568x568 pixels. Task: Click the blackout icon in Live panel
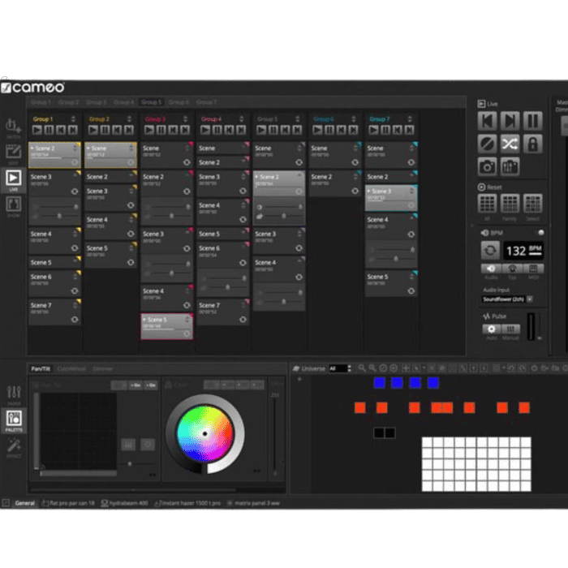[x=487, y=144]
